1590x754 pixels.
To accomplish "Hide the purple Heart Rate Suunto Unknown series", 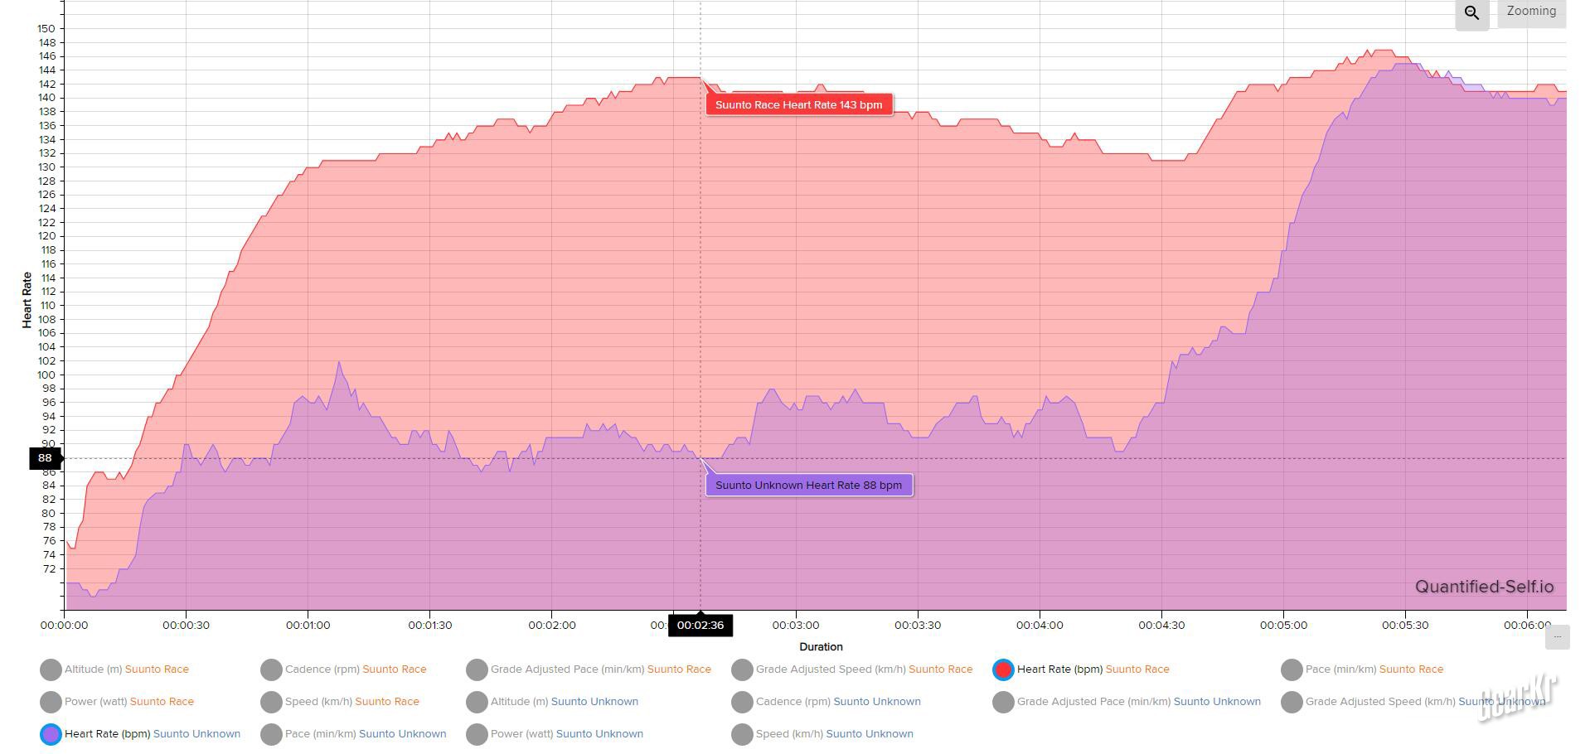I will [x=51, y=734].
